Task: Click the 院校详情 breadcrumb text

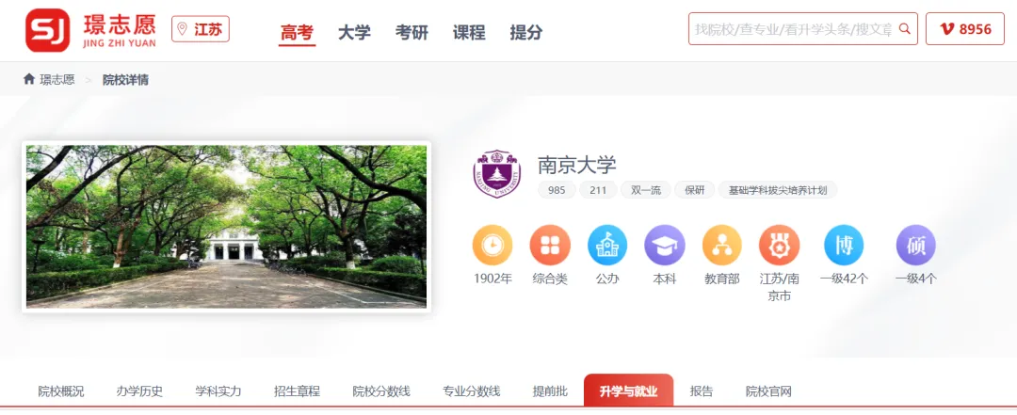Action: [126, 80]
